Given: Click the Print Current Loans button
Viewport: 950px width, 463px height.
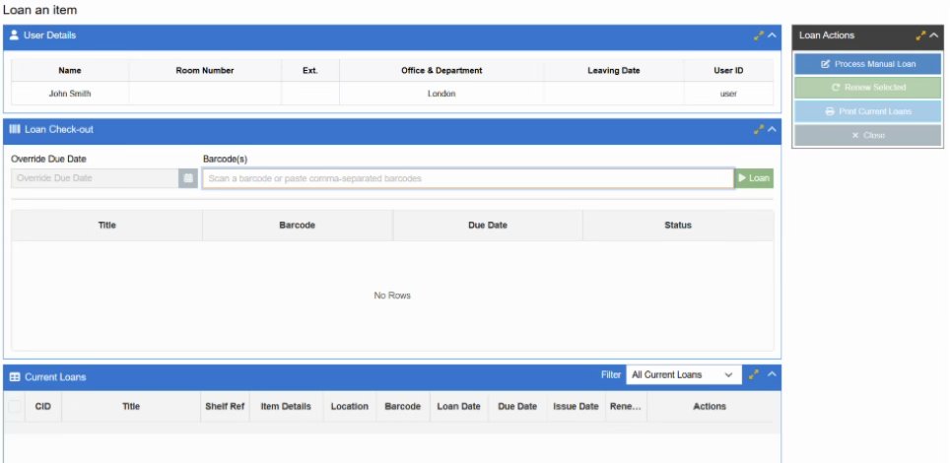Looking at the screenshot, I should (x=867, y=111).
